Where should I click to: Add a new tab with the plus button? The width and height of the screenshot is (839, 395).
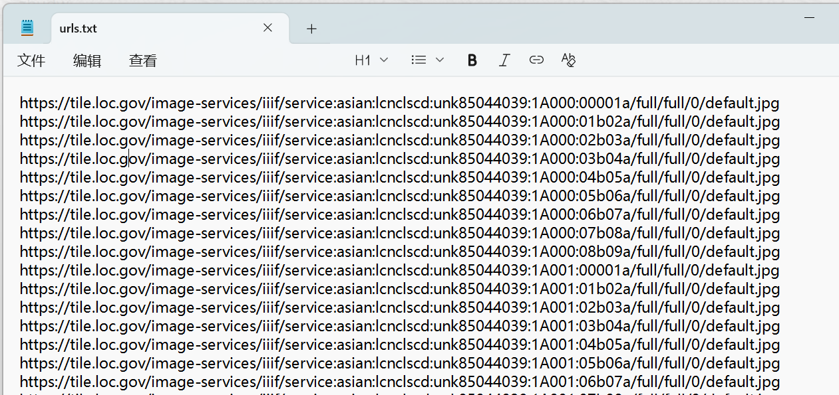pyautogui.click(x=311, y=29)
